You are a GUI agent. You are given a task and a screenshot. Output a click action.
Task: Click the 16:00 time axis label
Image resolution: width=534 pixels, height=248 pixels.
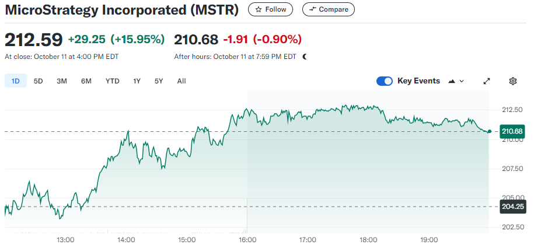click(247, 240)
